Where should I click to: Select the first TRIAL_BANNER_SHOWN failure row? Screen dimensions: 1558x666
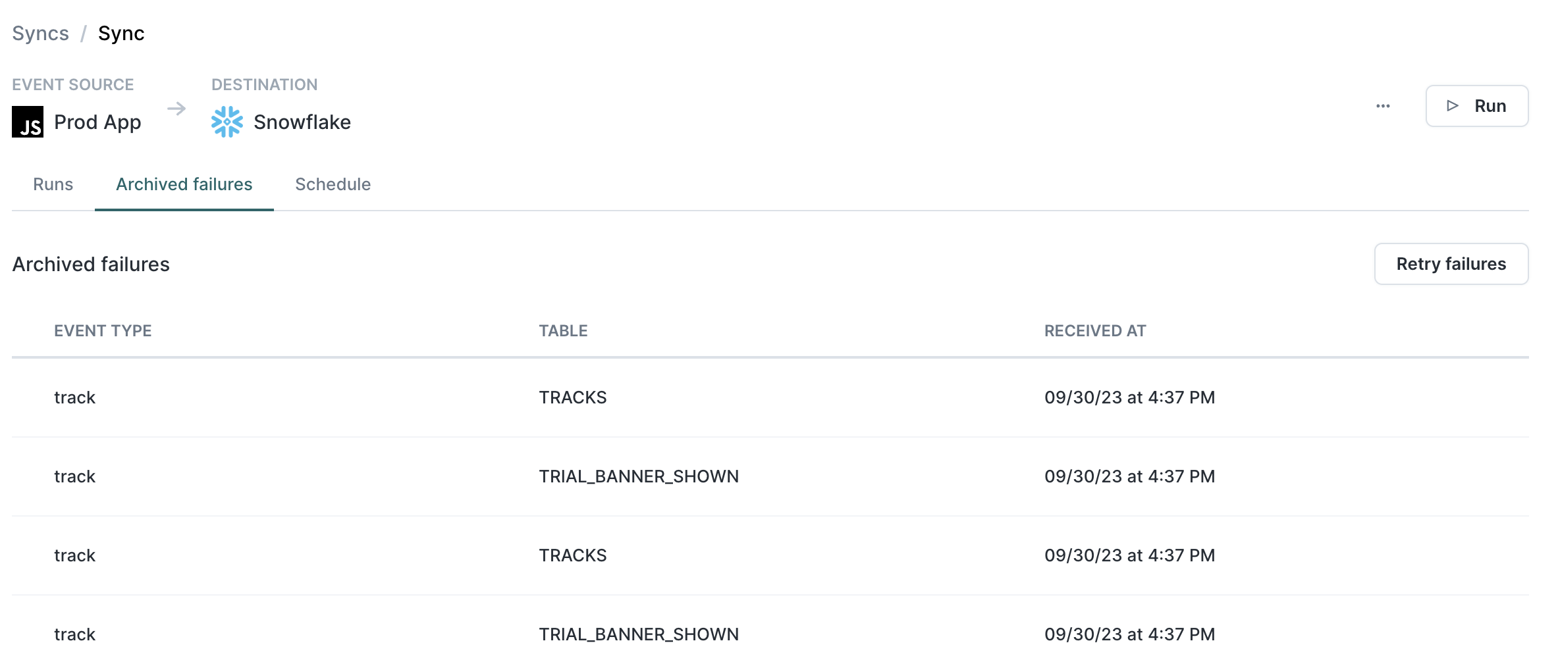639,476
